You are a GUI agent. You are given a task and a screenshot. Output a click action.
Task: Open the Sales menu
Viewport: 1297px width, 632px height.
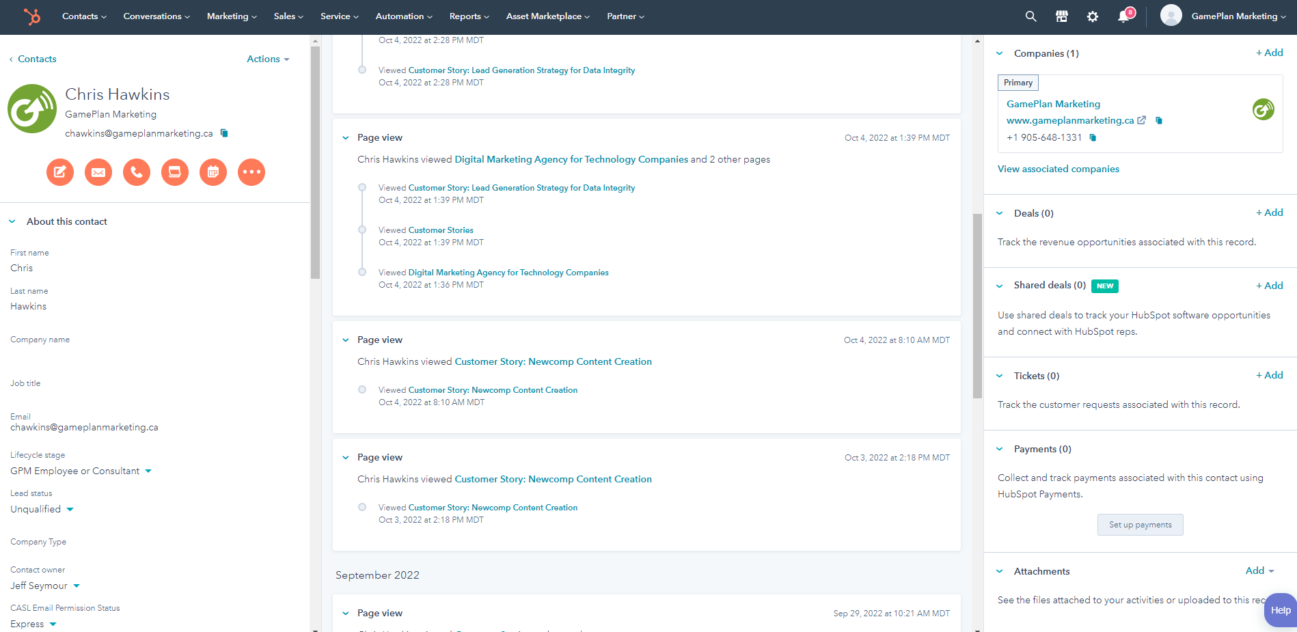(x=288, y=16)
